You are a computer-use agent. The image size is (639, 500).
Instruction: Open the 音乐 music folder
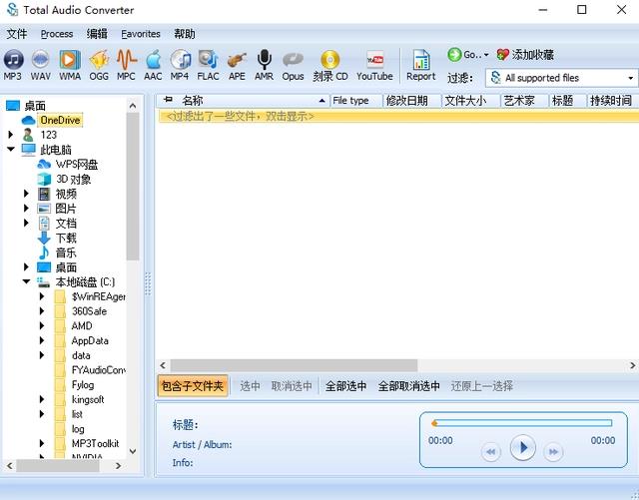[x=66, y=252]
